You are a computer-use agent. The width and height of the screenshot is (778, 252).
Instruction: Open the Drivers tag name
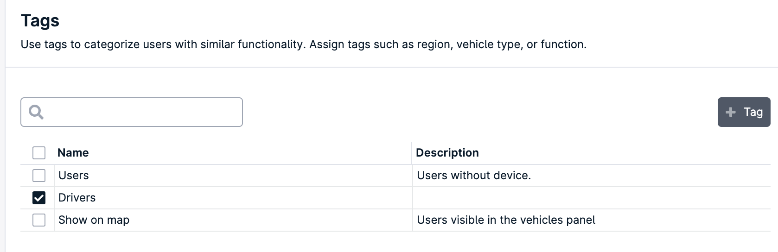click(x=77, y=198)
